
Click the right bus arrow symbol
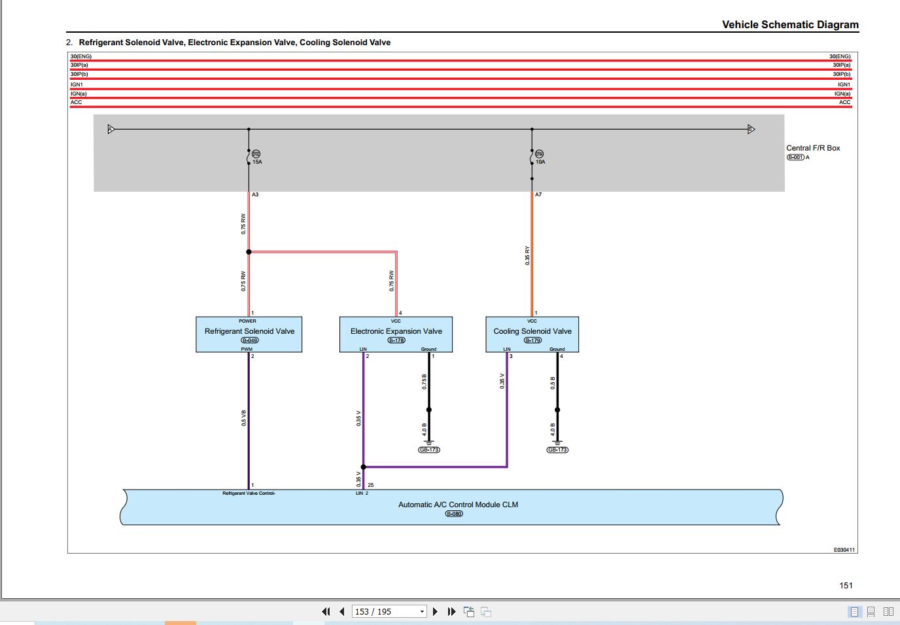[x=751, y=129]
